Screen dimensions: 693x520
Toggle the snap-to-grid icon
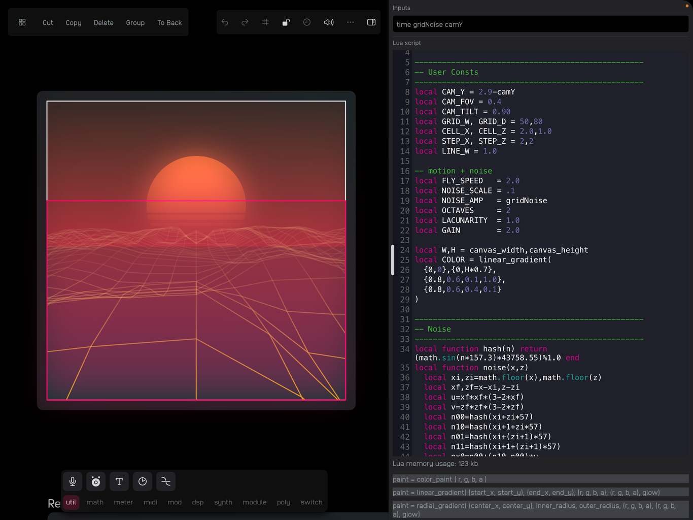coord(265,22)
